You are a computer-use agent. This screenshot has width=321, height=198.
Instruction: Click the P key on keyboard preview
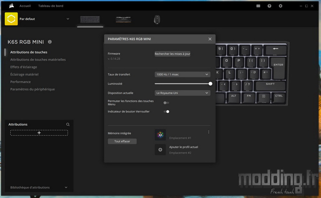(x=239, y=62)
